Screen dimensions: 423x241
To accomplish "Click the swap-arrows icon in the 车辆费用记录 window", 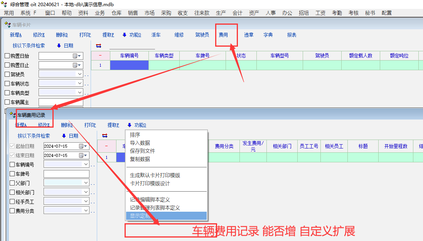I will coord(104,136).
